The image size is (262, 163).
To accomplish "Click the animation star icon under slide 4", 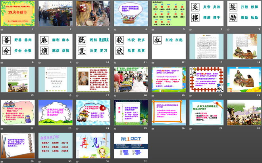I will coord(115,30).
